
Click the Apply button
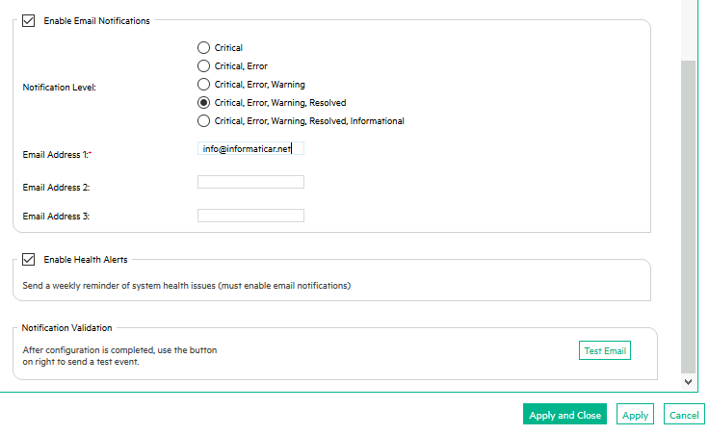[x=635, y=414]
